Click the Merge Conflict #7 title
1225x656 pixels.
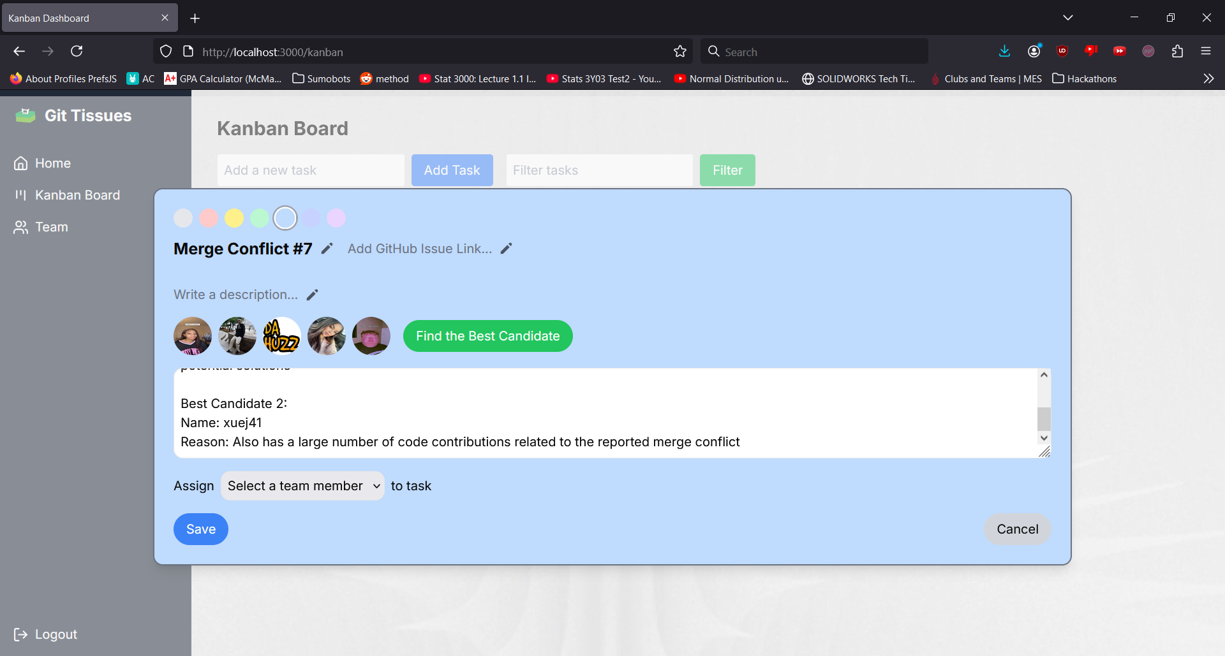pyautogui.click(x=243, y=249)
